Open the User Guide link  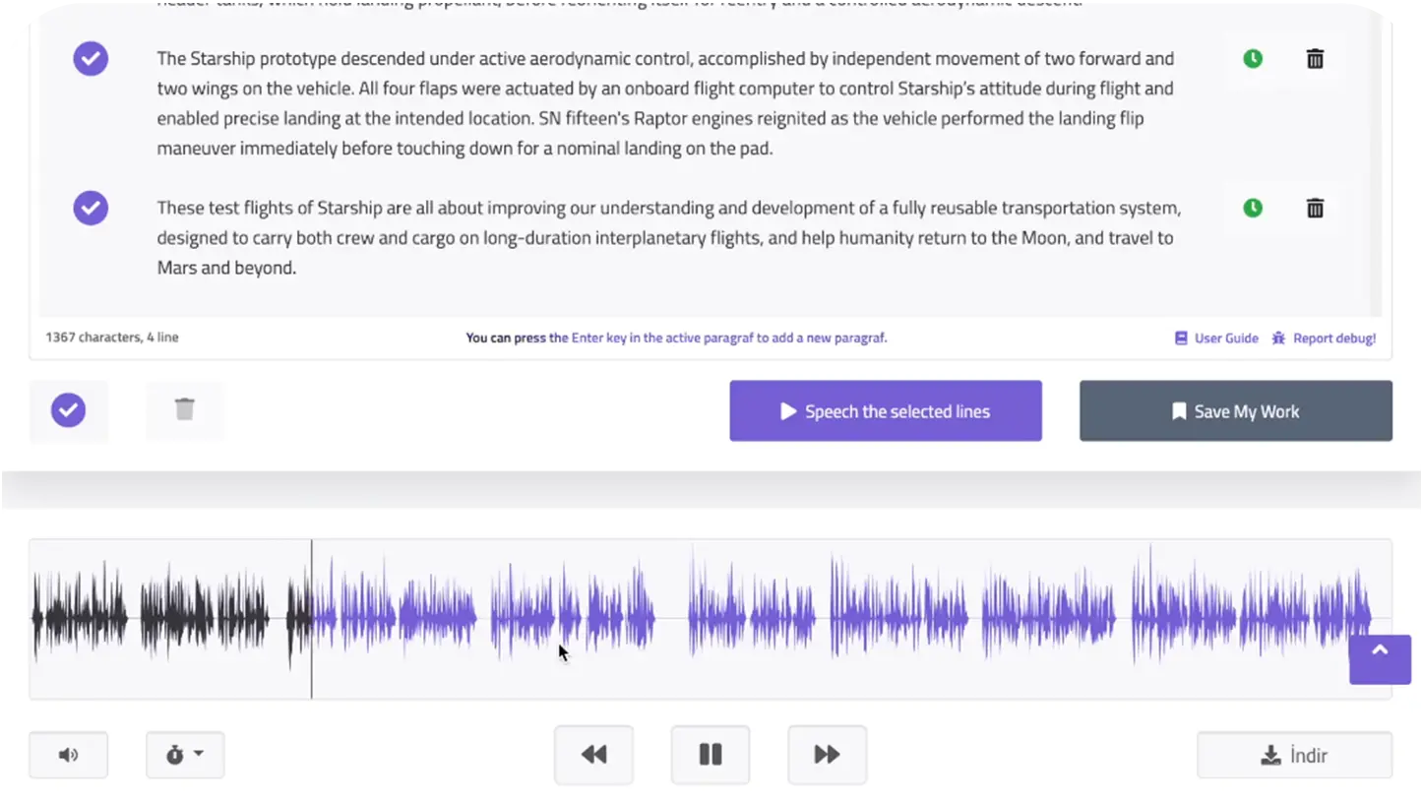[x=1216, y=338]
